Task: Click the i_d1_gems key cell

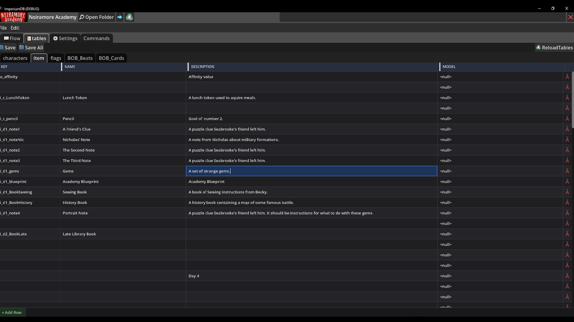Action: 30,171
